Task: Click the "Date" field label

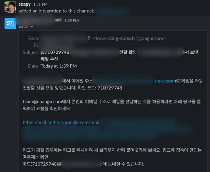Action: 33,66
